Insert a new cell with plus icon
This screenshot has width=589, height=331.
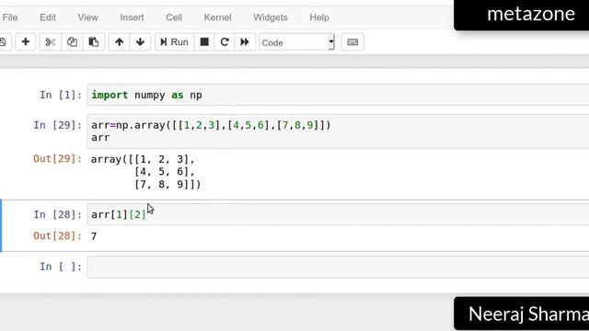click(x=26, y=42)
